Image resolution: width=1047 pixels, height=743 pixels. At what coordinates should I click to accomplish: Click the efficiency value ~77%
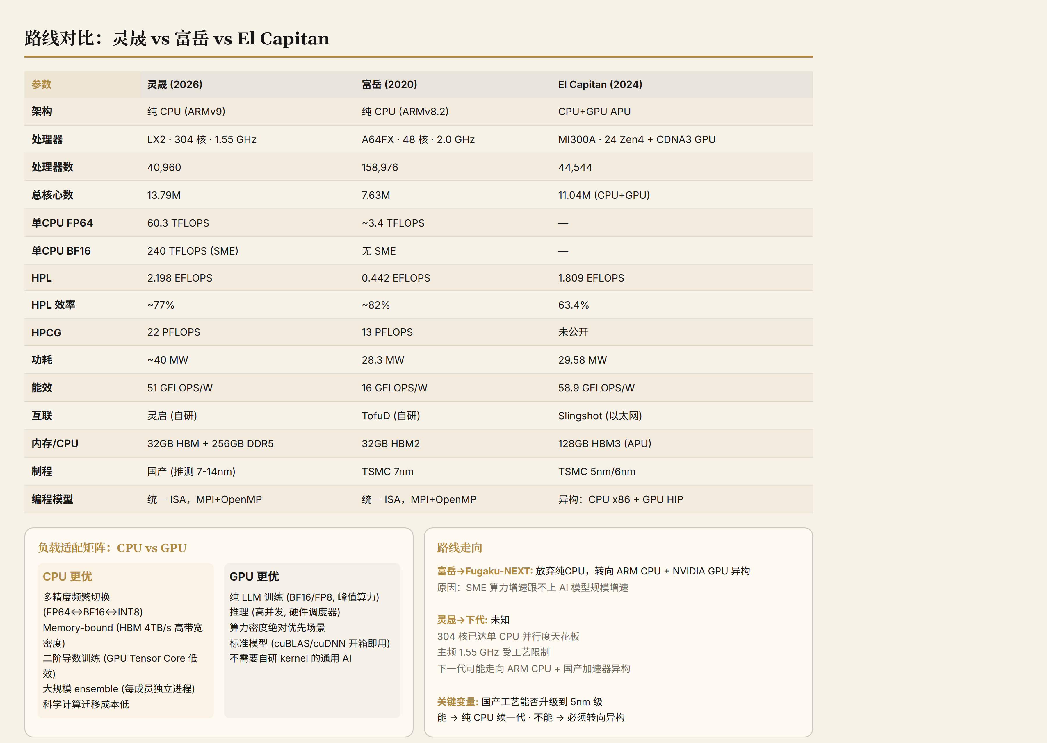click(x=161, y=305)
